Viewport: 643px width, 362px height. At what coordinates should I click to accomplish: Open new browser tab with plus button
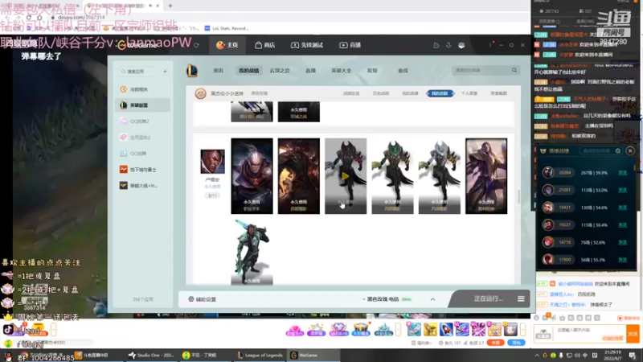170,6
